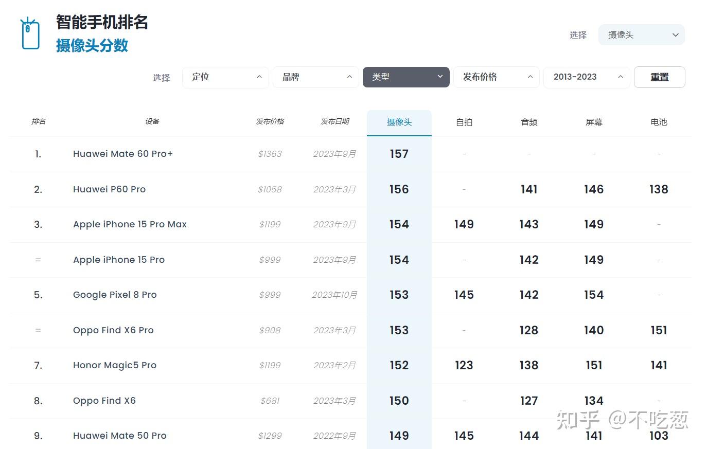Open the Oppo Find X6 Pro entry
The height and width of the screenshot is (449, 707).
coord(113,330)
